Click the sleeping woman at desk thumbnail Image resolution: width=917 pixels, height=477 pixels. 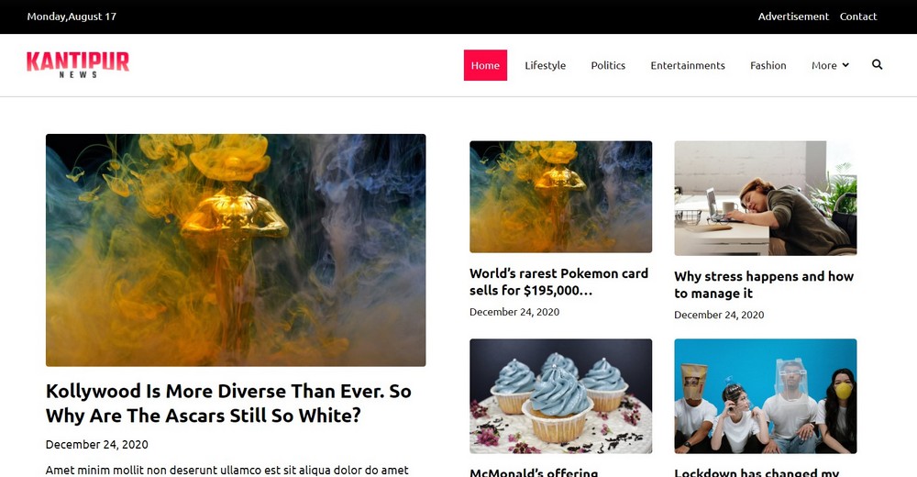coord(765,198)
